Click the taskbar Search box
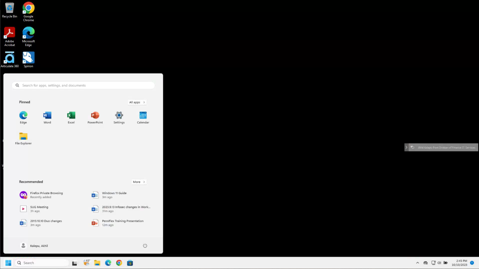The width and height of the screenshot is (479, 269). coord(42,263)
